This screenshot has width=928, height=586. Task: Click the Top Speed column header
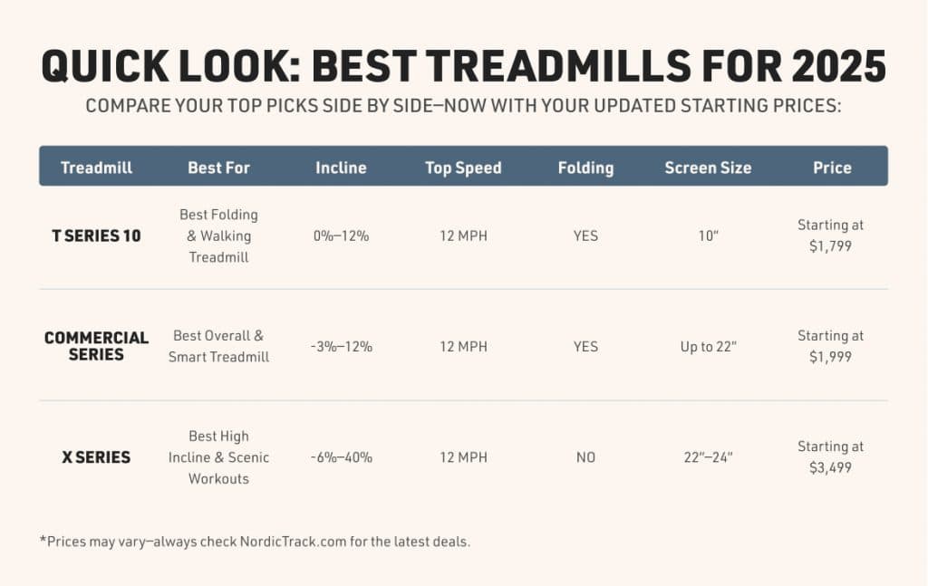tap(463, 168)
